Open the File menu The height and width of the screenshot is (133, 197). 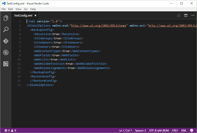[3, 9]
